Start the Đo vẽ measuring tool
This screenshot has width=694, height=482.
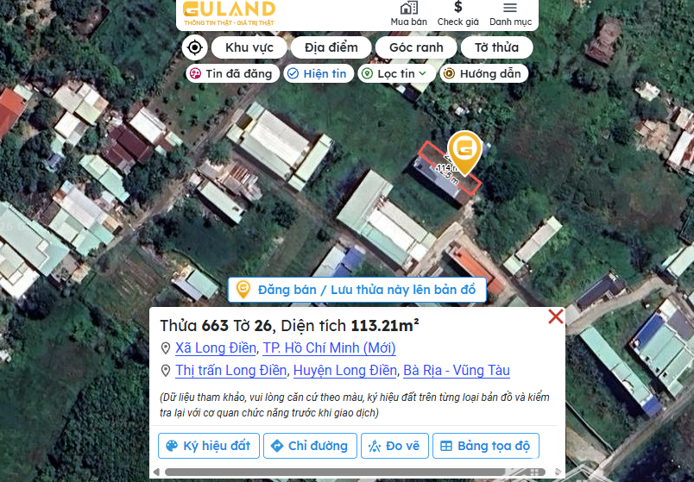[x=394, y=446]
